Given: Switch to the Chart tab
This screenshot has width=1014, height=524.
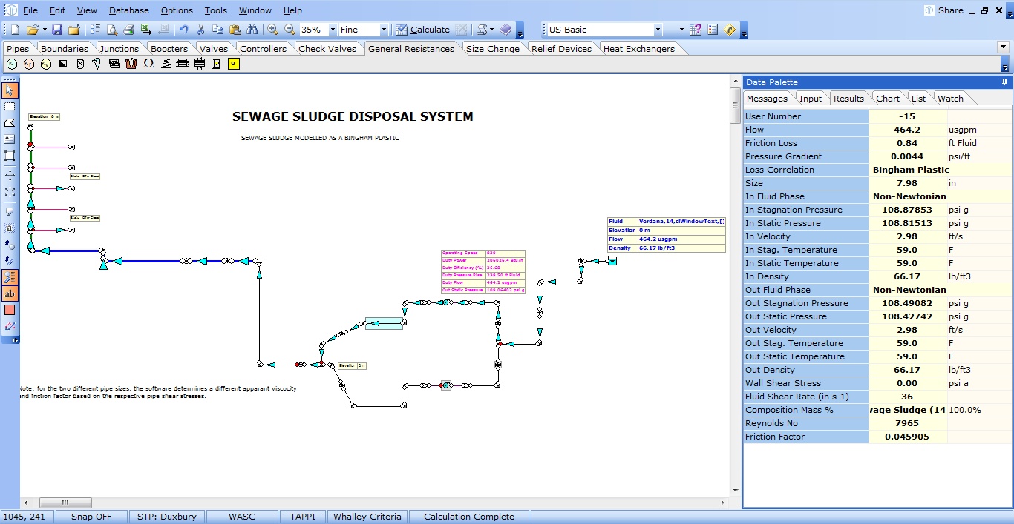Looking at the screenshot, I should coord(887,98).
